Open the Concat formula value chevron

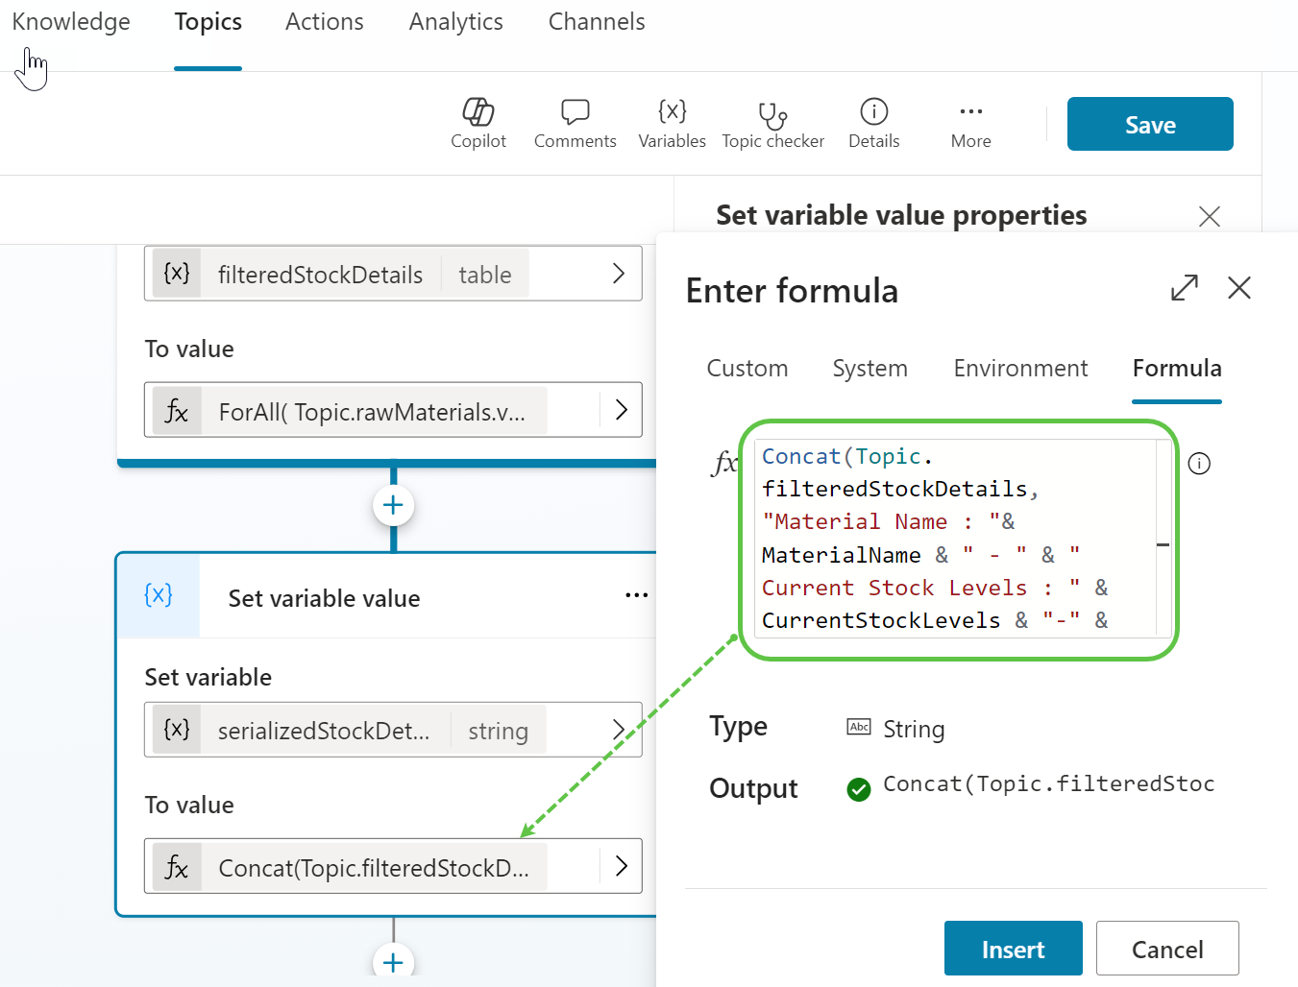621,866
